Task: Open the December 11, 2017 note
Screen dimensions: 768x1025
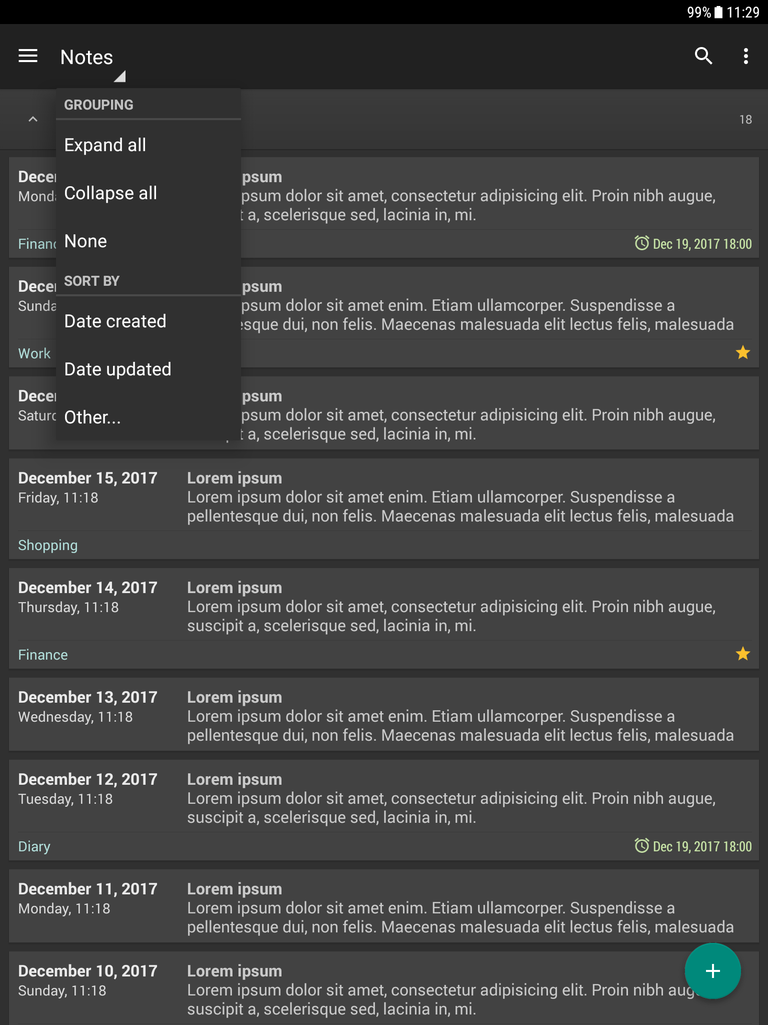Action: click(384, 906)
